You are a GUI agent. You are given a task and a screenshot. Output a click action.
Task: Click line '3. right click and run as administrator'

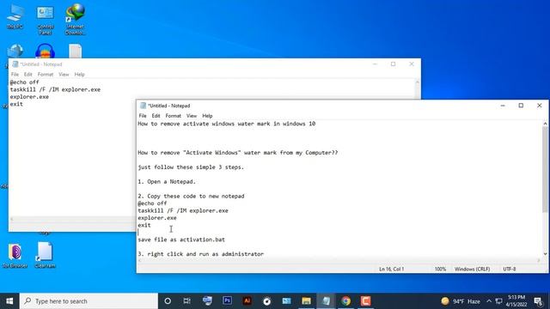tap(200, 254)
